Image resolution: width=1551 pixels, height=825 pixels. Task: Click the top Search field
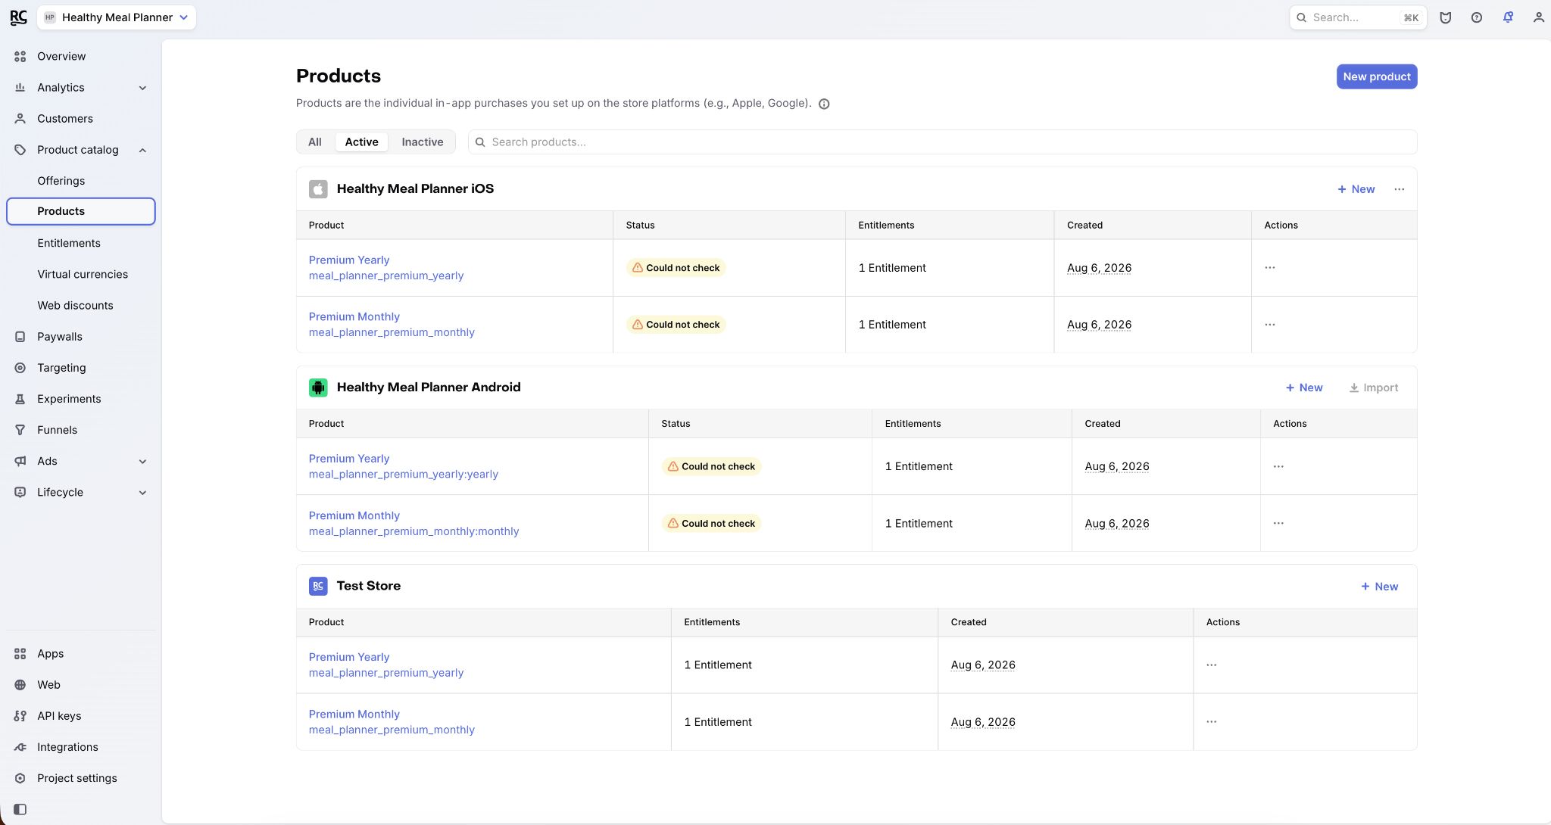coord(1358,17)
